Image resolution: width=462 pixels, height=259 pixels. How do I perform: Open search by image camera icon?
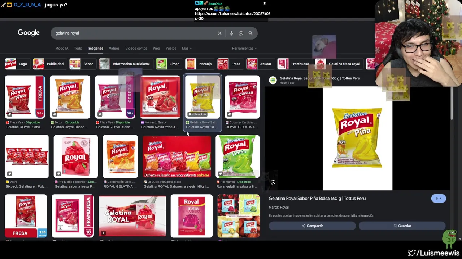(x=241, y=33)
